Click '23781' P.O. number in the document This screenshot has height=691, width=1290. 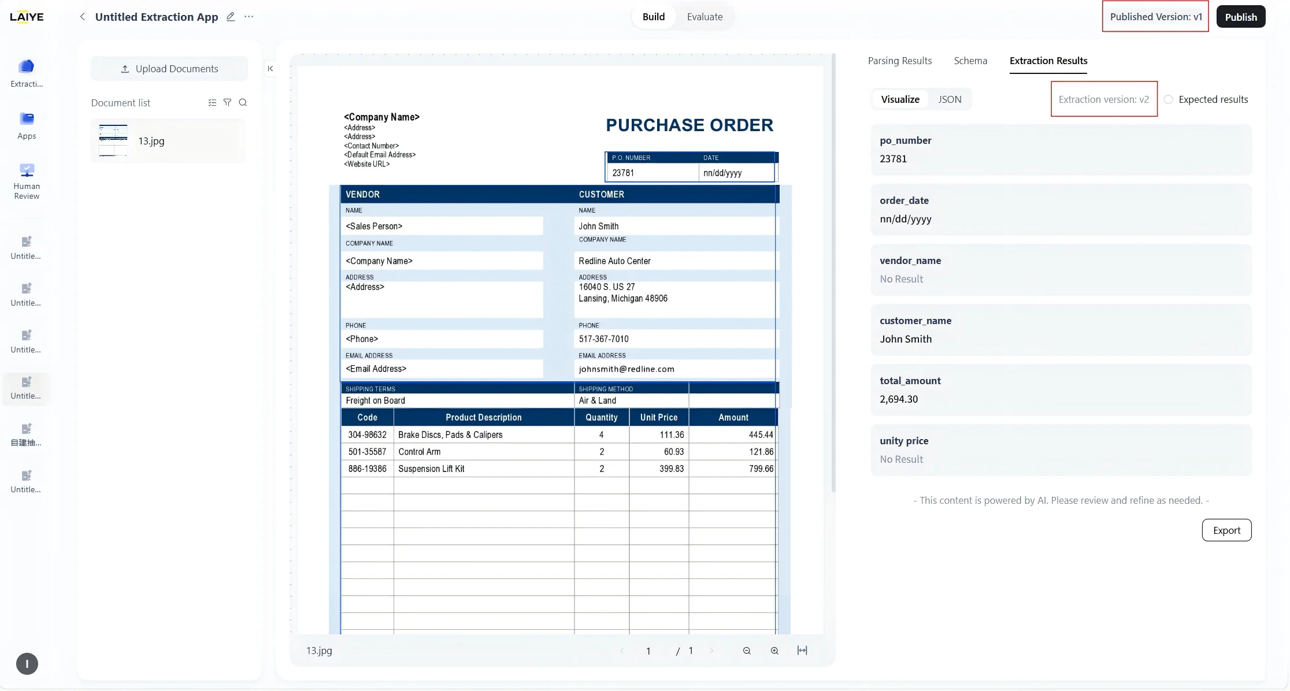(x=623, y=173)
